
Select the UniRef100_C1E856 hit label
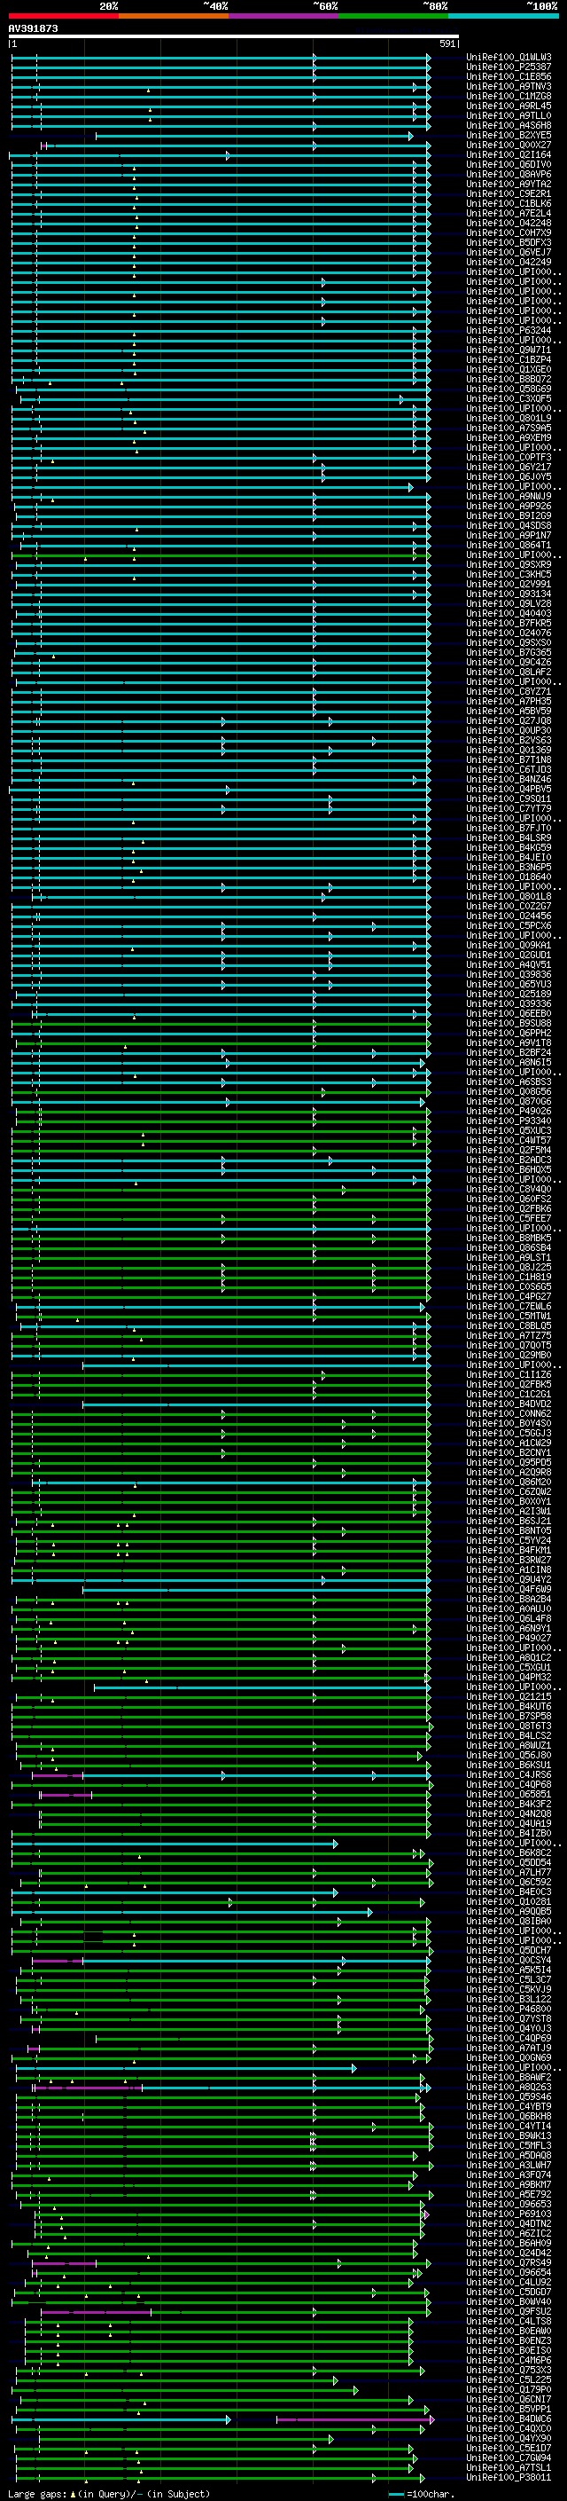[x=508, y=76]
